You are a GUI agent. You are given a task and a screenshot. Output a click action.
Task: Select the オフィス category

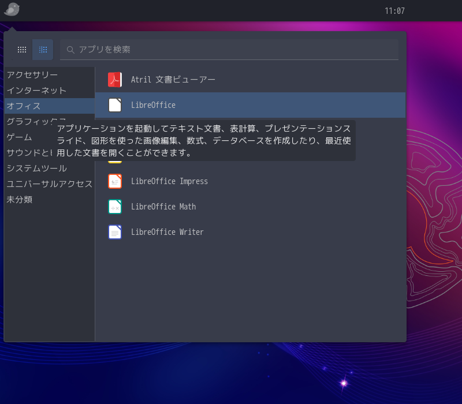(50, 106)
